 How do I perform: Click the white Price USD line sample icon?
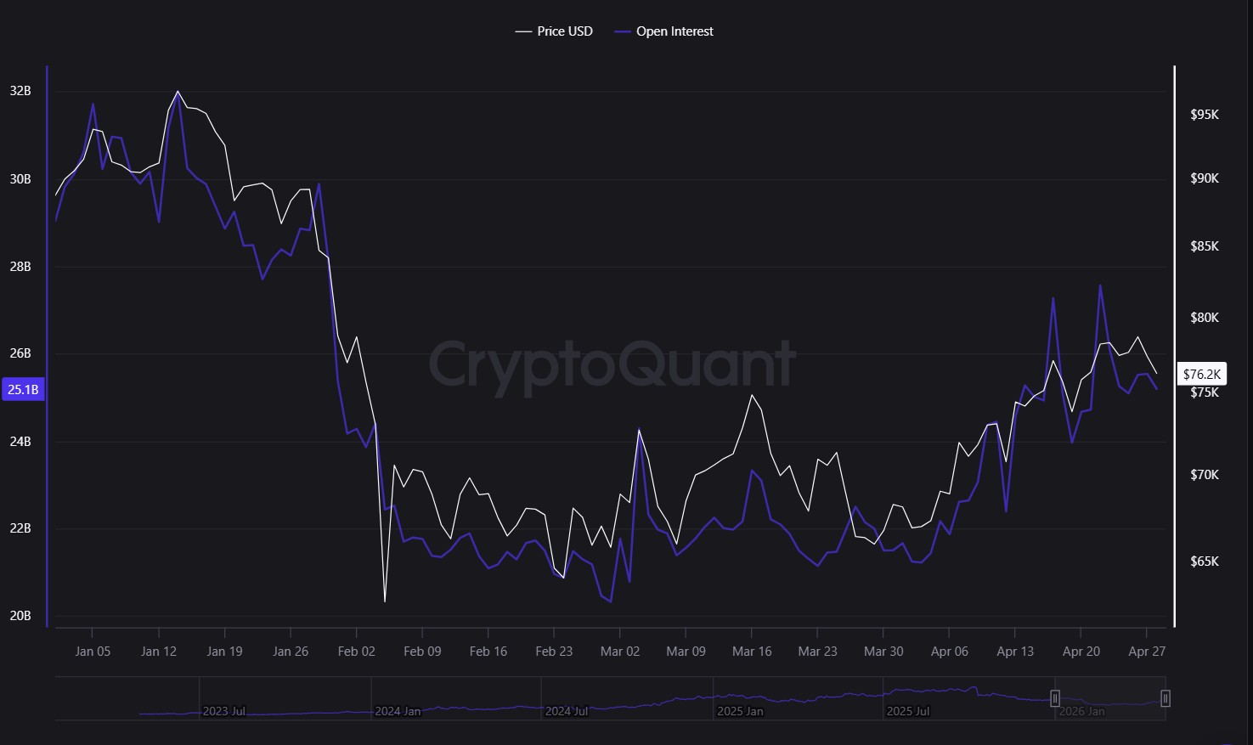point(522,31)
